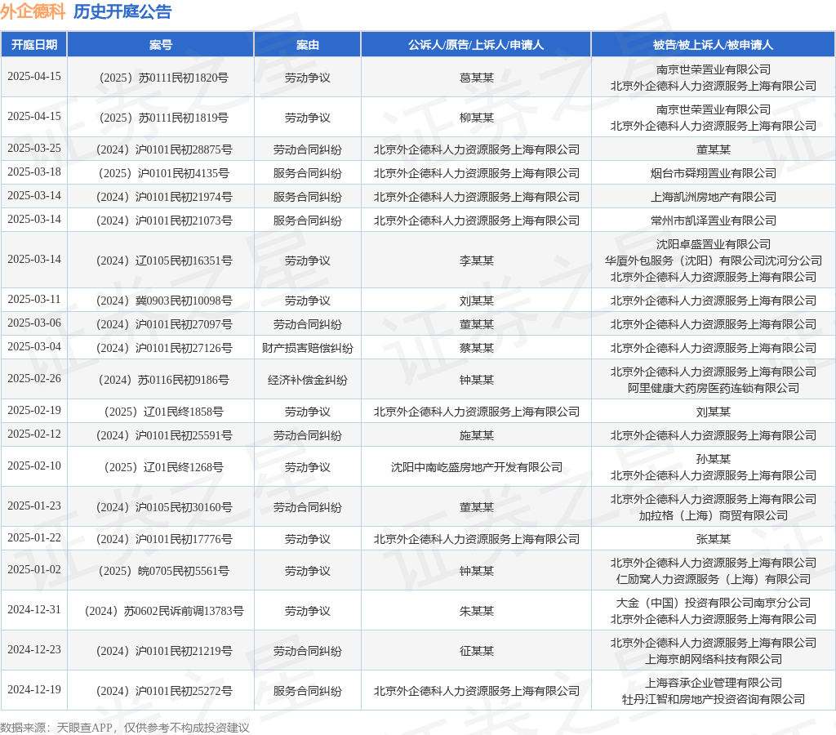Select case number （2024）沪0101民初25272号
Viewport: 836px width, 735px height.
coord(161,691)
